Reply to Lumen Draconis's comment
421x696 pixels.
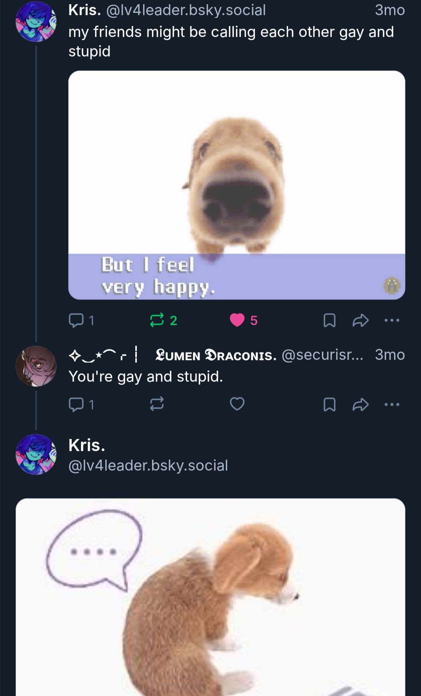pyautogui.click(x=76, y=404)
